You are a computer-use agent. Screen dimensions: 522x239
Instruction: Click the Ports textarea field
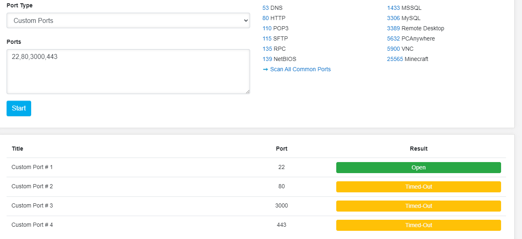pyautogui.click(x=128, y=72)
